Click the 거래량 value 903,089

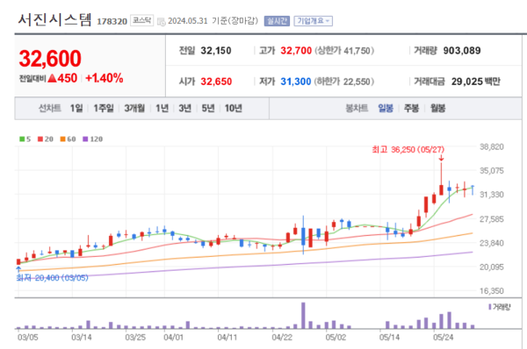pyautogui.click(x=462, y=51)
